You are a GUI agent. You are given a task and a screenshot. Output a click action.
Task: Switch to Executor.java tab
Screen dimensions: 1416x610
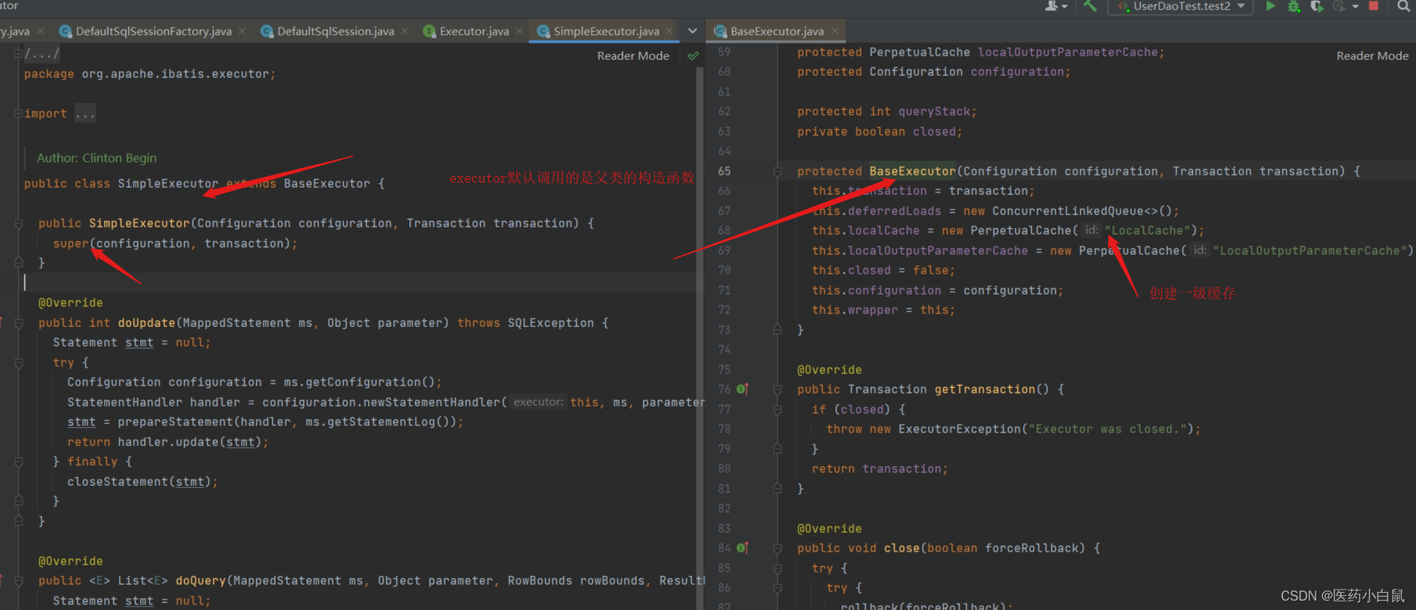click(474, 31)
